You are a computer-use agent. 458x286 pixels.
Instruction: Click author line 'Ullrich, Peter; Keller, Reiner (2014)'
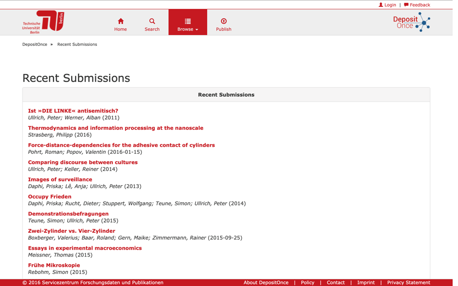(x=73, y=169)
